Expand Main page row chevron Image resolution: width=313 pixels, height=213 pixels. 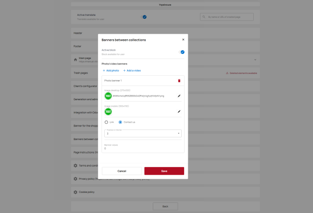click(255, 59)
